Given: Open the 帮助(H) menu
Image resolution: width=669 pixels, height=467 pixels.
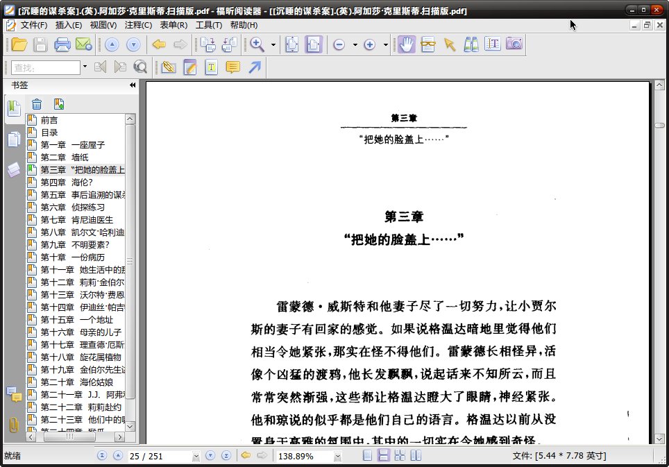Looking at the screenshot, I should pyautogui.click(x=244, y=25).
